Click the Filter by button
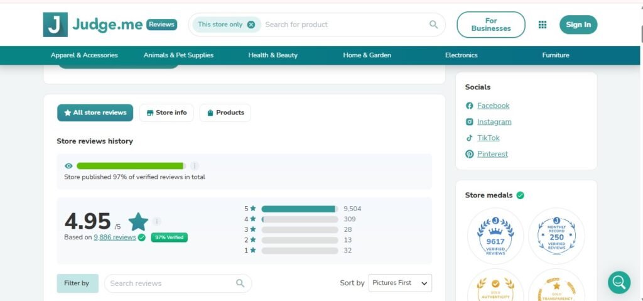 tap(77, 283)
